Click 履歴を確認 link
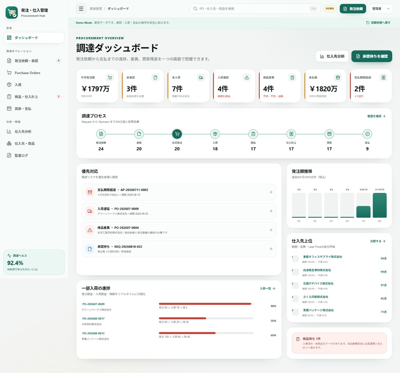400x373 pixels. click(376, 116)
